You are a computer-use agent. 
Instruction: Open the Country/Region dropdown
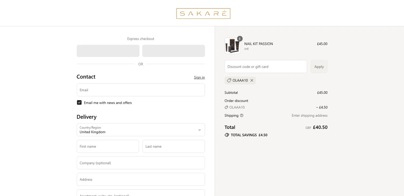tap(141, 130)
